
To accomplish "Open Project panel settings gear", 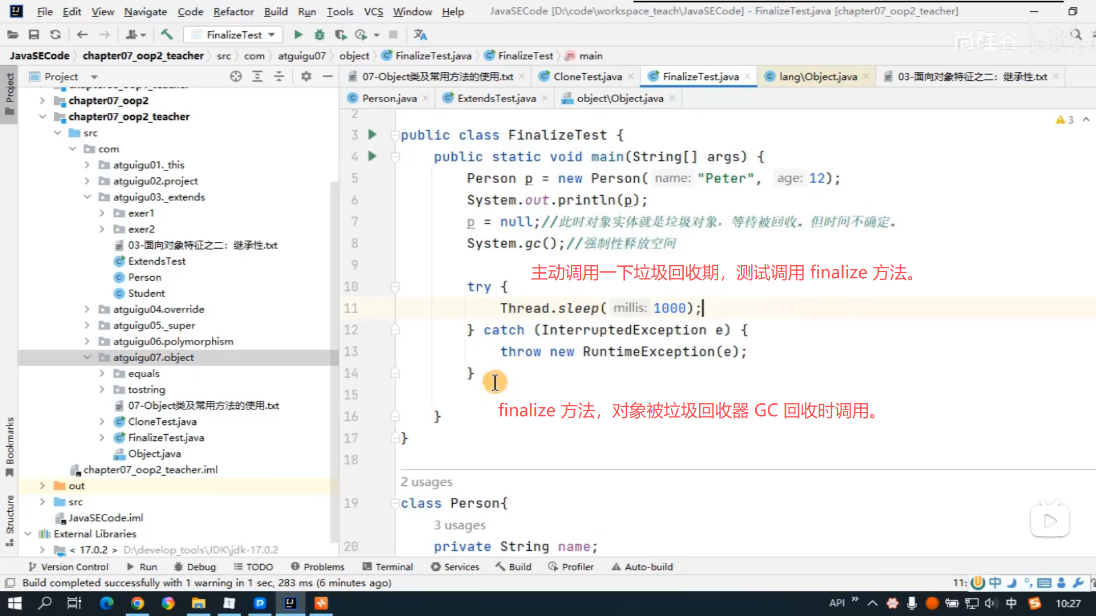I will 306,76.
